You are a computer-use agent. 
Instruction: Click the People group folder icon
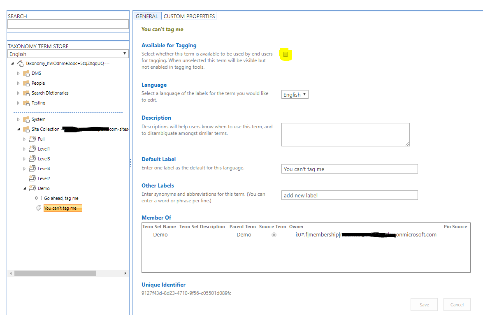(26, 83)
